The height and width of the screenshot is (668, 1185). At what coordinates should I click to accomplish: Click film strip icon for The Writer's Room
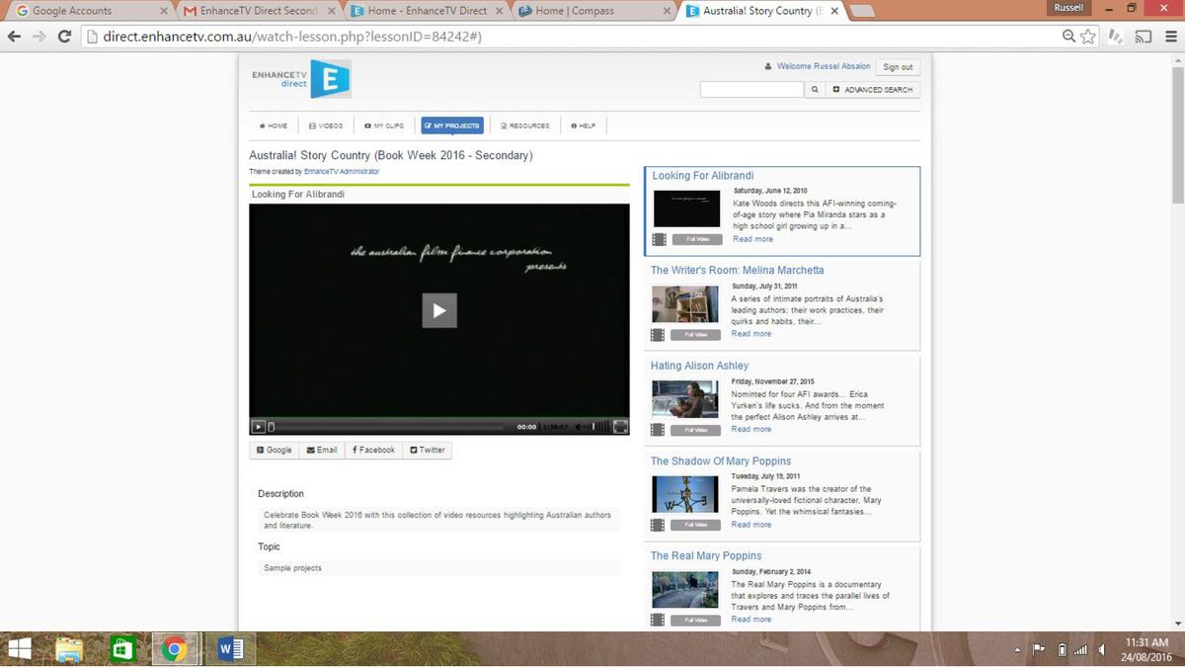658,335
